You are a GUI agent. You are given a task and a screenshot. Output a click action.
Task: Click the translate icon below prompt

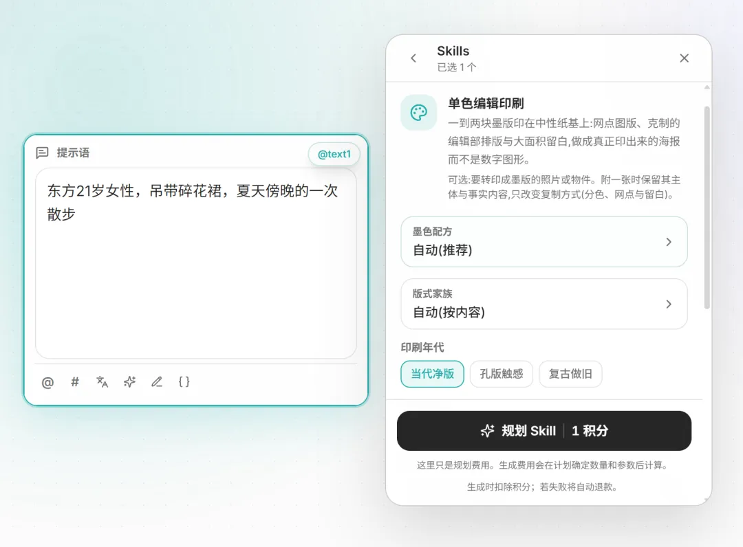103,381
